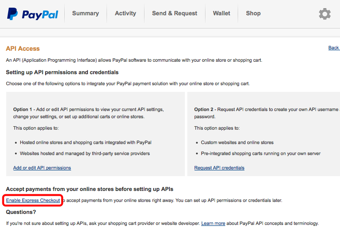Image resolution: width=340 pixels, height=235 pixels.
Task: Open the Learn more link
Action: click(213, 224)
